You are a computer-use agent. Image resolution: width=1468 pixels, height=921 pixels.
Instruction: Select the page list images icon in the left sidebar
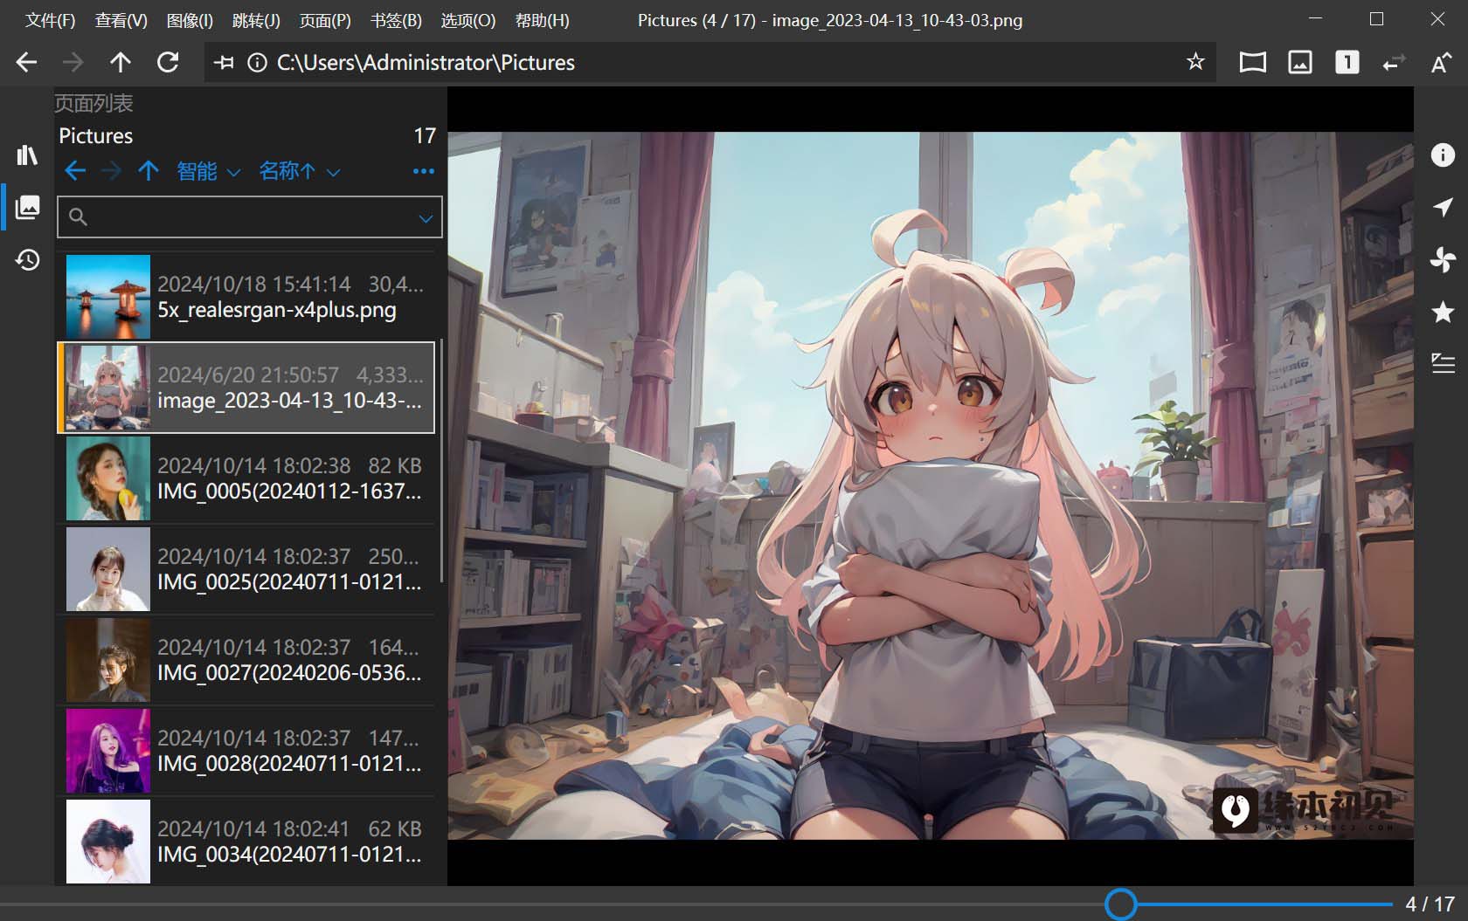27,207
